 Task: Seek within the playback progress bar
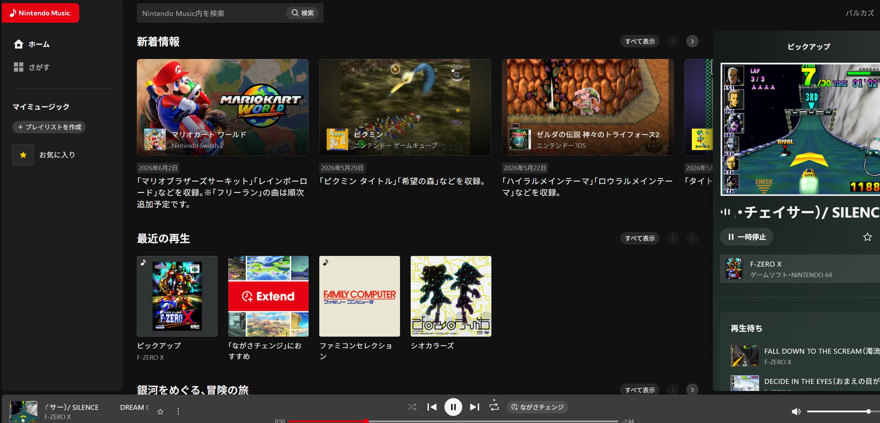tap(453, 421)
